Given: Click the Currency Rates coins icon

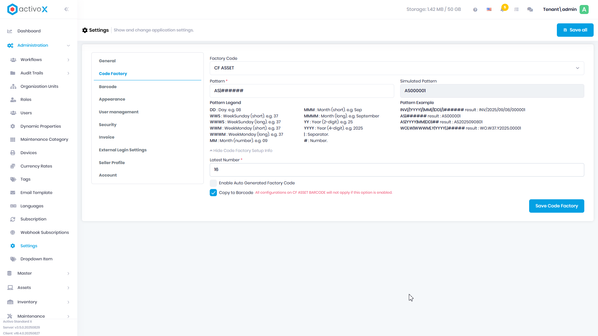Looking at the screenshot, I should tap(13, 166).
